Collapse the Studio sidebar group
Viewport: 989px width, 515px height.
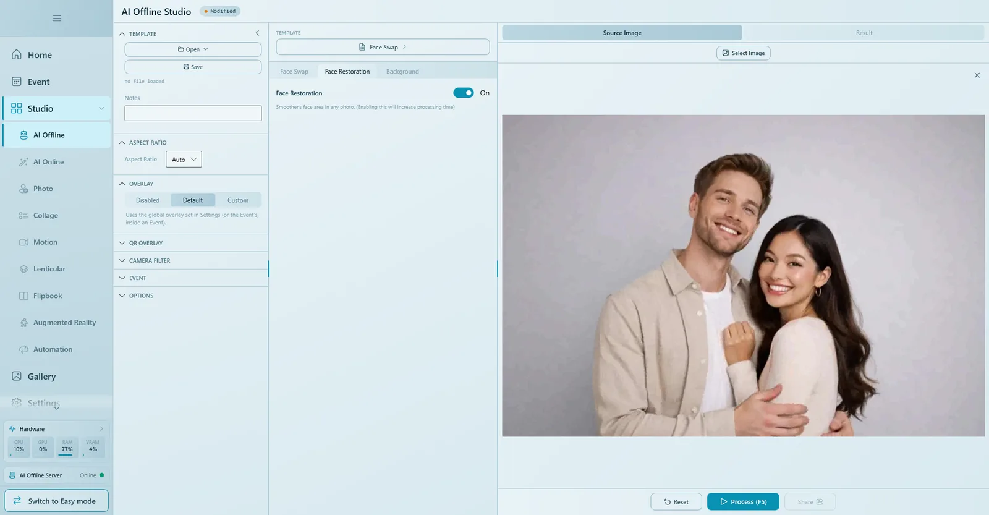pos(101,109)
